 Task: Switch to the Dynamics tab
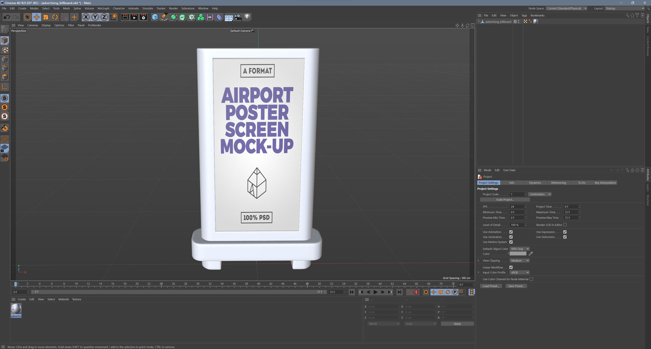535,183
